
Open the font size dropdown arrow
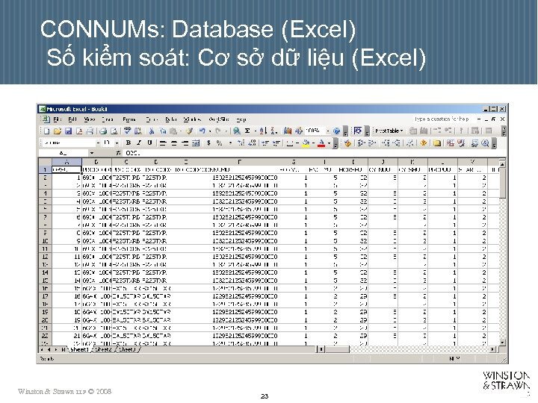pos(117,143)
